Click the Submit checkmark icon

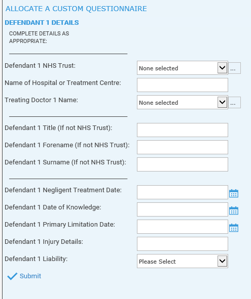tap(12, 276)
